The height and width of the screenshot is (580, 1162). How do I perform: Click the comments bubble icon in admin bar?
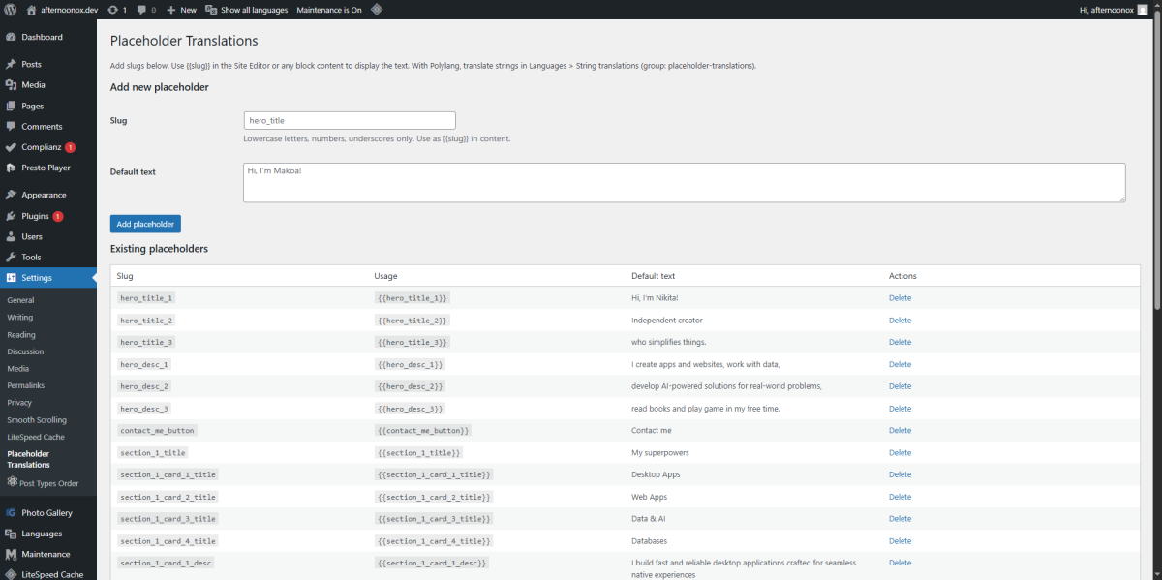click(140, 10)
